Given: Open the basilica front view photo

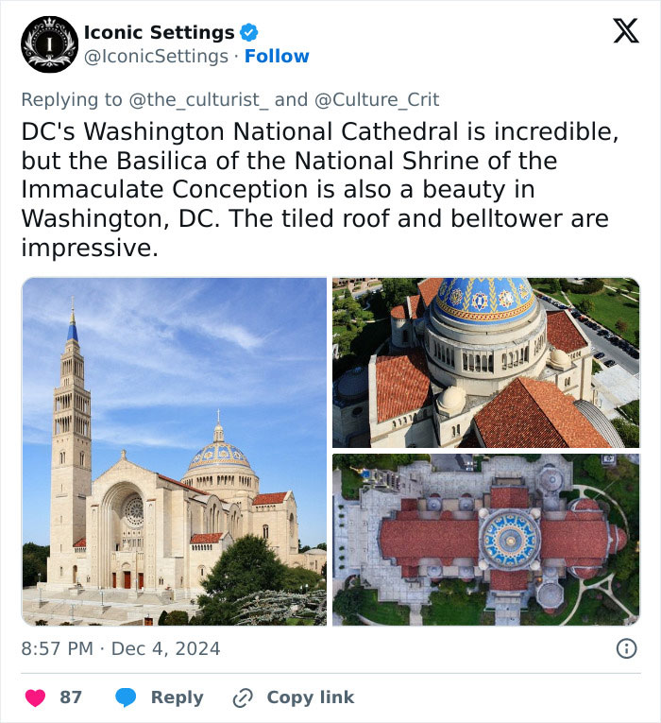Looking at the screenshot, I should pos(174,452).
